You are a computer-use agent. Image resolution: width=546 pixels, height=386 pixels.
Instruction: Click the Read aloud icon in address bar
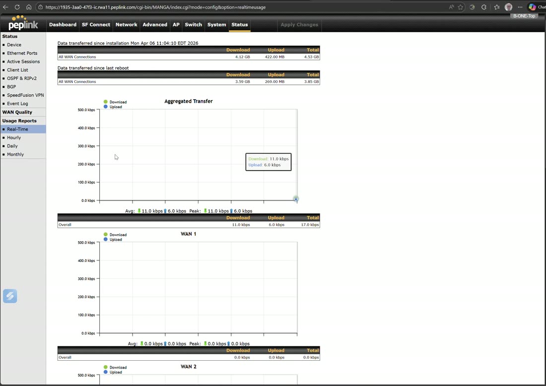pos(451,7)
